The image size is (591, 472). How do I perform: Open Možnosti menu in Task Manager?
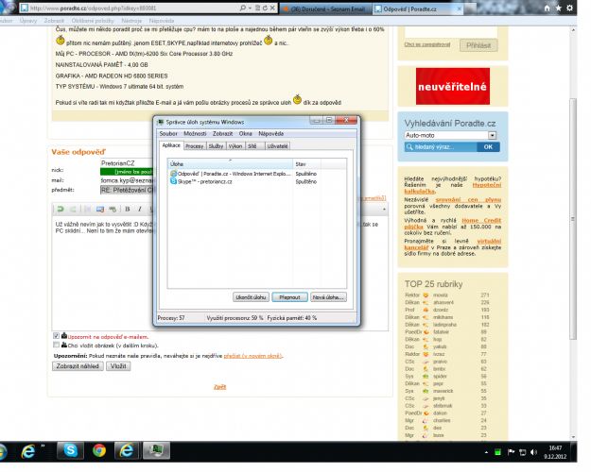[x=195, y=134]
